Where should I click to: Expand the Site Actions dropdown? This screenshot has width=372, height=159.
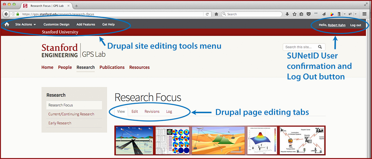click(x=25, y=24)
